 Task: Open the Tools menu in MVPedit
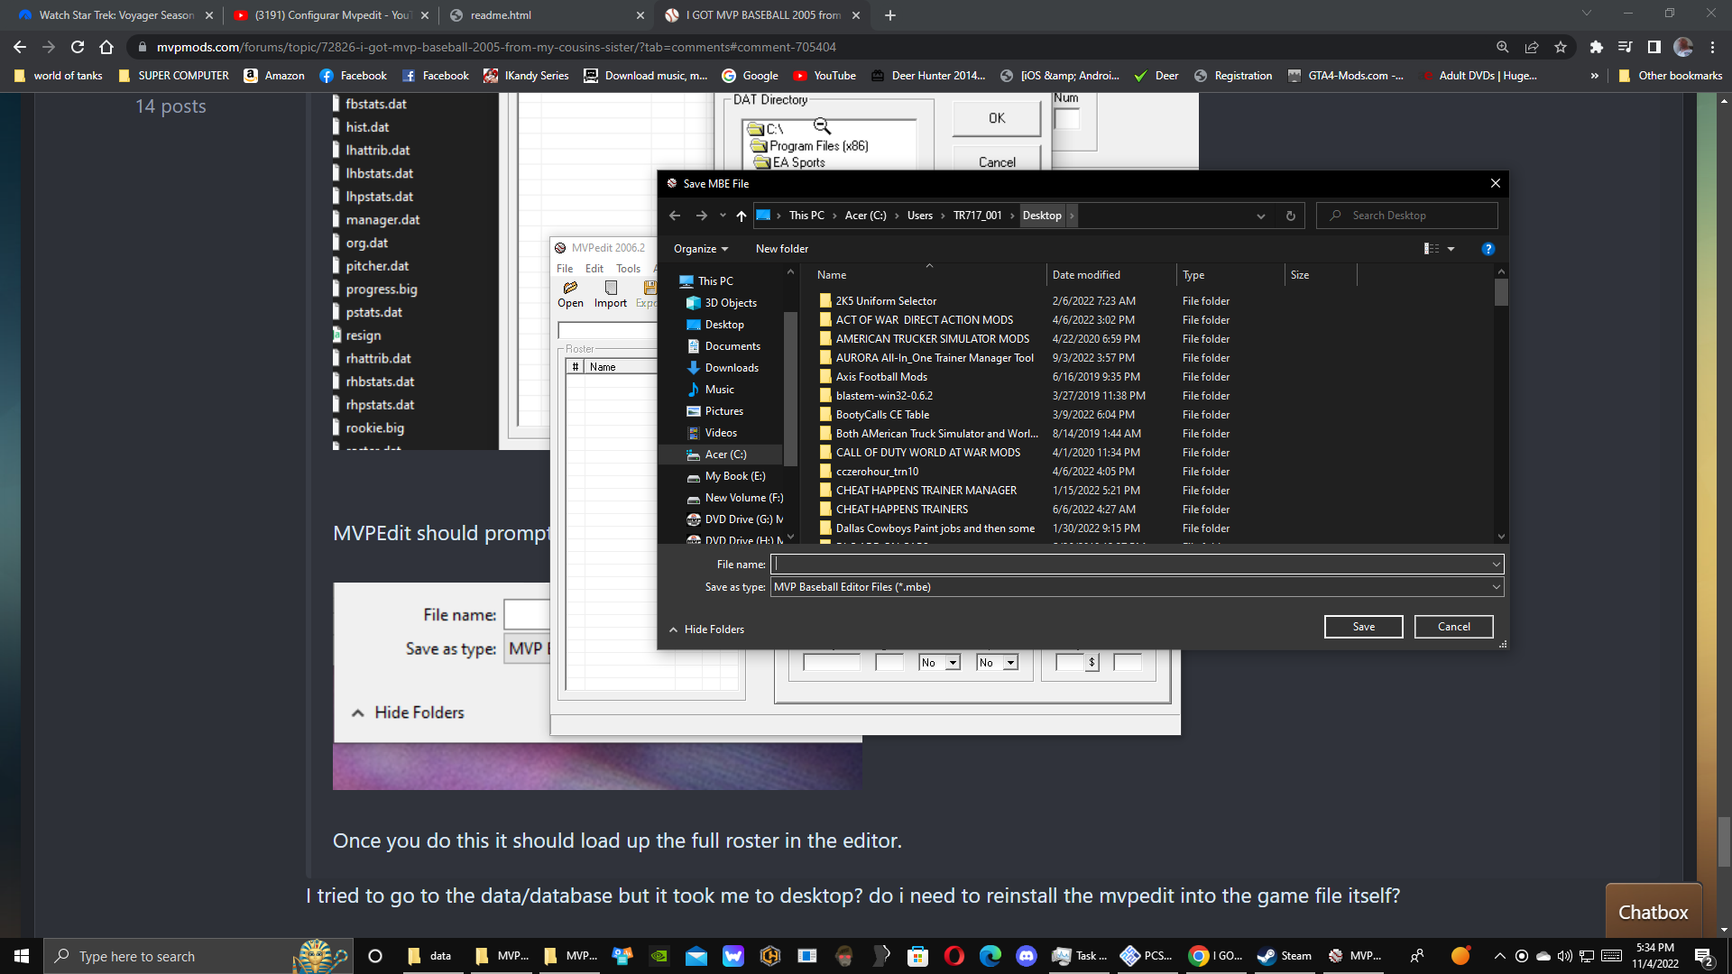click(x=629, y=269)
